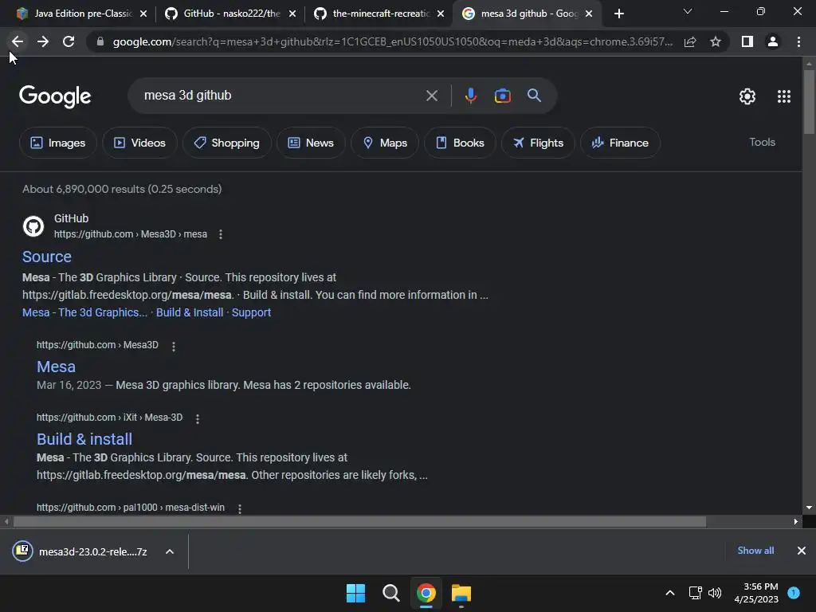Open Mesa - The 3d Graphics... sitelink
Viewport: 816px width, 612px height.
coord(84,312)
